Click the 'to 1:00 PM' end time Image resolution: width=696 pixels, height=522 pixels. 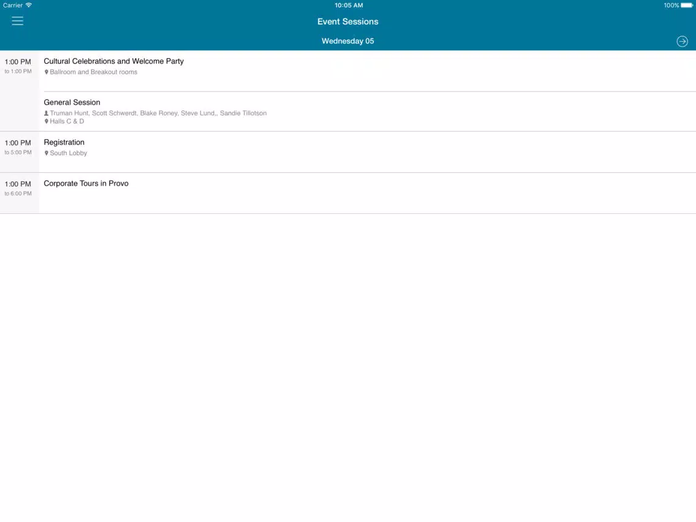(18, 72)
